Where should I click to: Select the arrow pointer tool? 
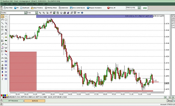click(x=3, y=16)
